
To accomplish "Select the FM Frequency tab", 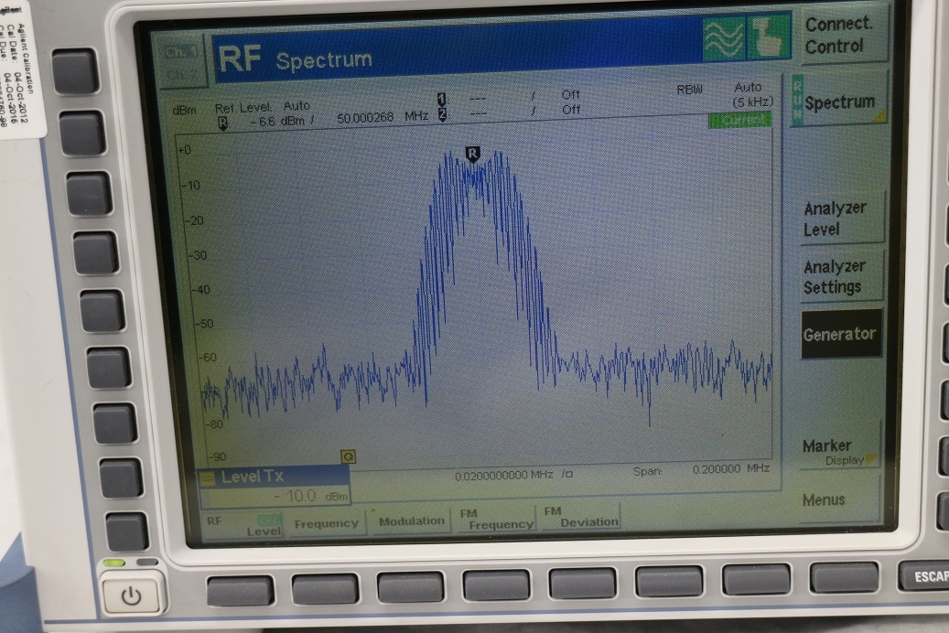I will coord(496,520).
